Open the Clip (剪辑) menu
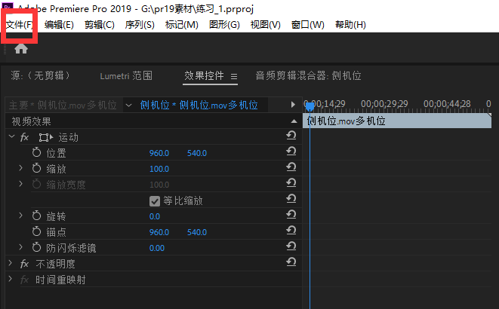The image size is (499, 309). [100, 24]
